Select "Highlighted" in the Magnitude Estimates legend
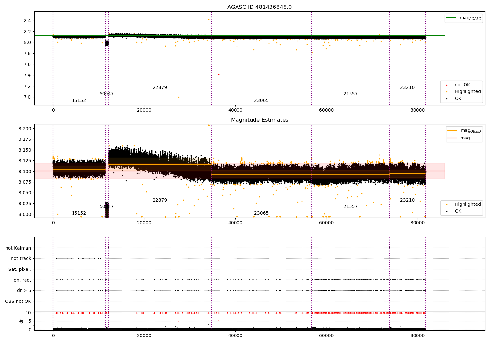The width and height of the screenshot is (490, 343). (x=468, y=204)
